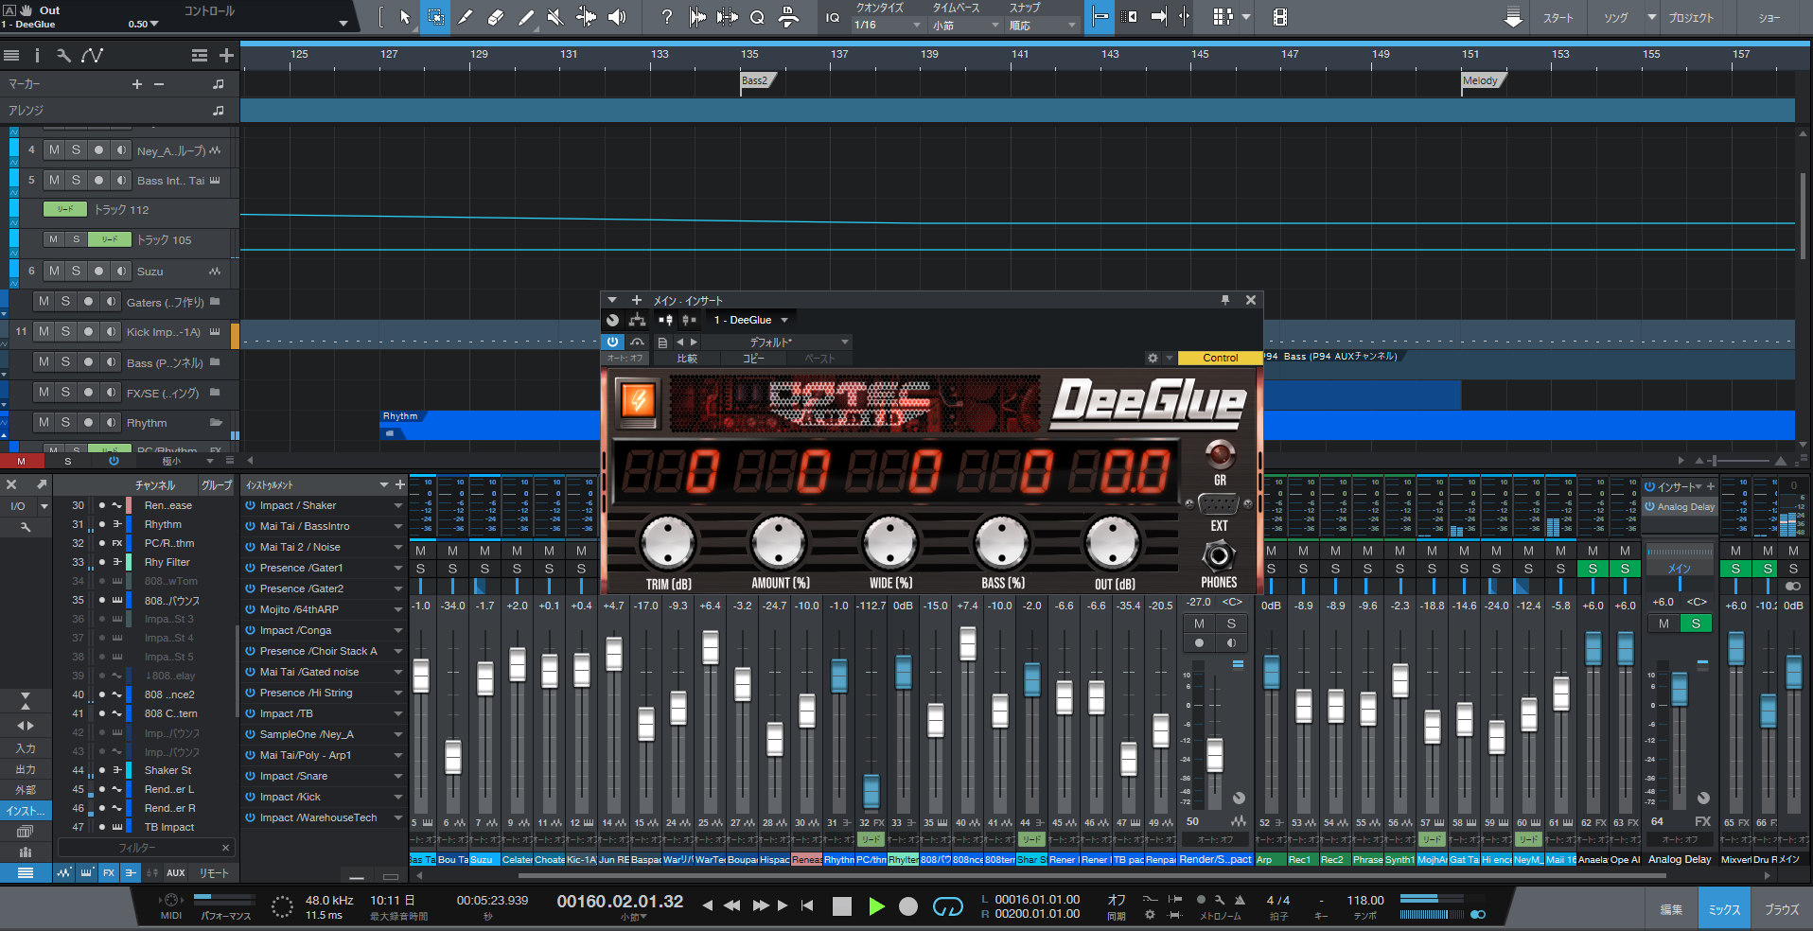This screenshot has height=931, width=1813.
Task: Click the DeeGlue orange lightning logo button
Action: [x=638, y=401]
